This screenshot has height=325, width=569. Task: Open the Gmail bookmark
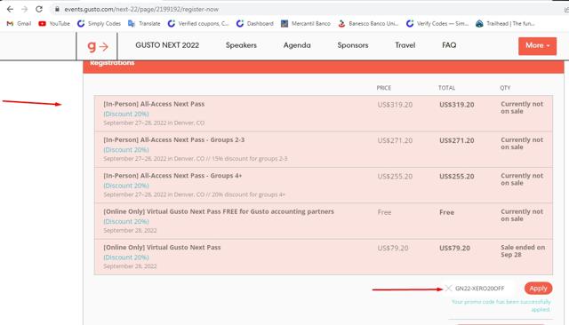coord(20,24)
